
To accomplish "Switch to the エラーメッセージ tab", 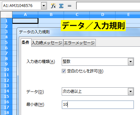I will [79, 43].
